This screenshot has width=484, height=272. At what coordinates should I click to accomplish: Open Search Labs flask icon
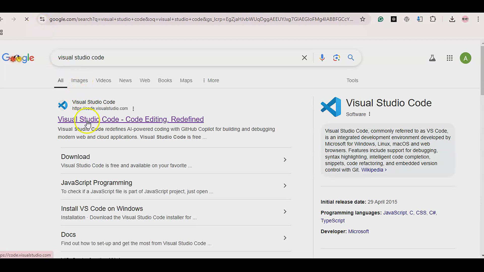point(432,58)
